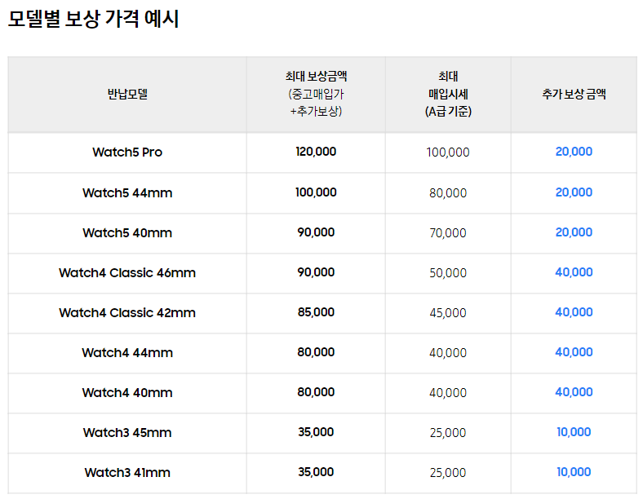Select the unbolded 40,000 market price for Watch4 44mm
Screen dimensions: 643x499
[448, 353]
